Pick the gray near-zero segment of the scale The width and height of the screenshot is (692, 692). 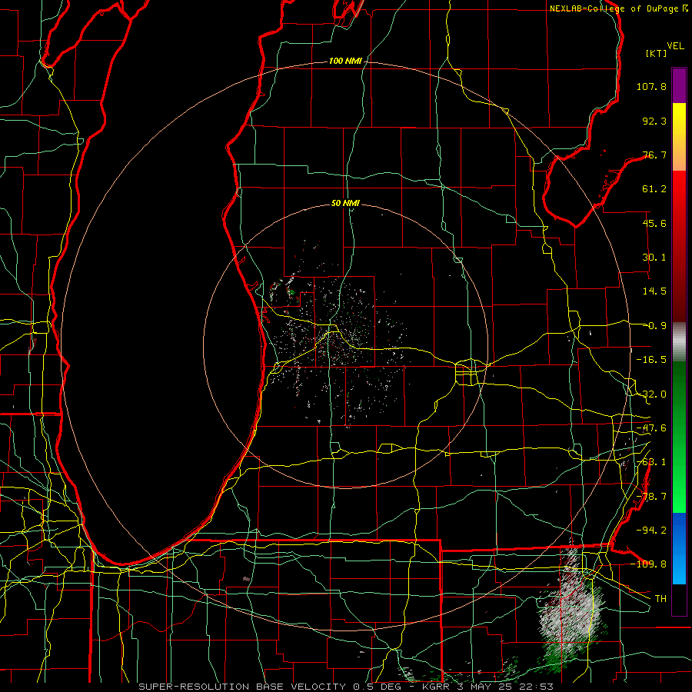click(679, 342)
